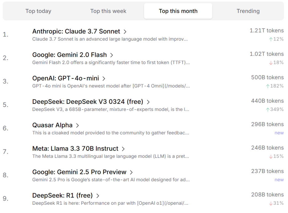
Task: Click chevron after Gemini 2.5 Pro Preview
Action: tap(131, 172)
